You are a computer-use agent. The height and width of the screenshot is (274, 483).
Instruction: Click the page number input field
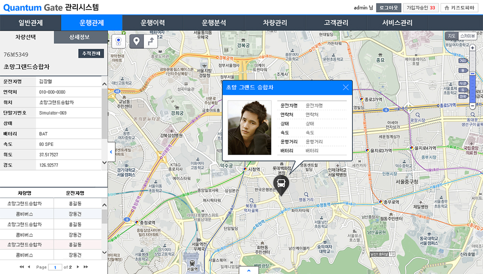pos(55,267)
